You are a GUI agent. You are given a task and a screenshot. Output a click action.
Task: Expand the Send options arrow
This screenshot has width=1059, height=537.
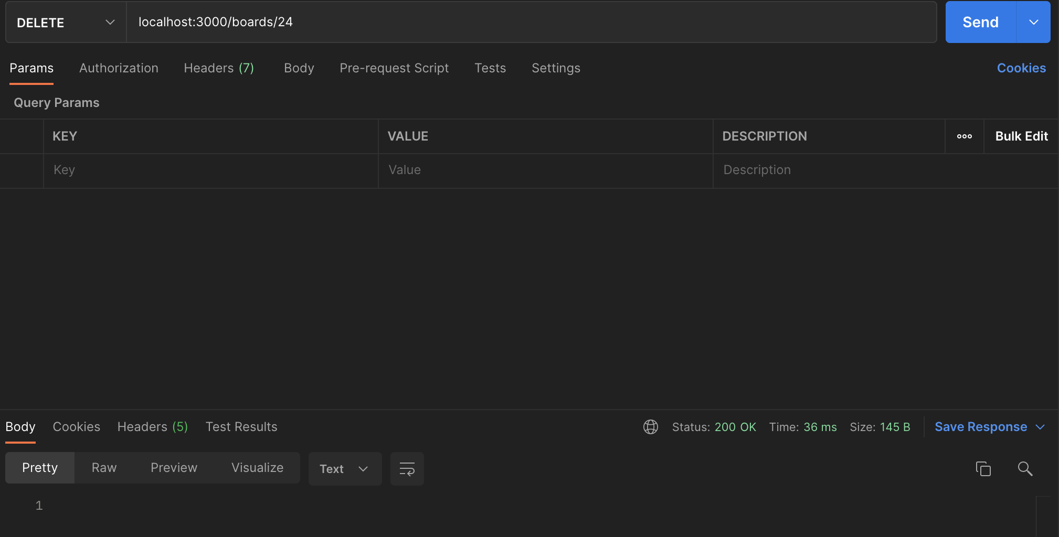pos(1034,22)
